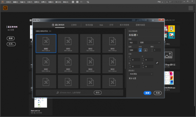Open the 帮助(H) menu
Viewport: 196px width, 117px height.
point(66,2)
